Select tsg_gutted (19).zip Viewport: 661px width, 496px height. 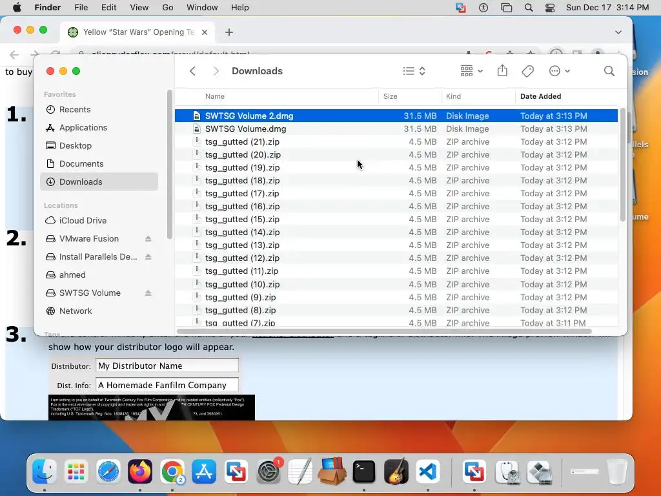pos(396,167)
